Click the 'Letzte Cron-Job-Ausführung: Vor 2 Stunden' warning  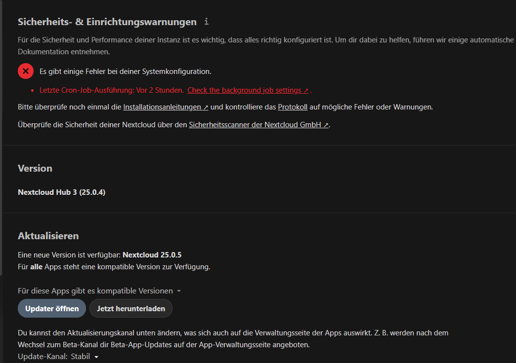(112, 90)
